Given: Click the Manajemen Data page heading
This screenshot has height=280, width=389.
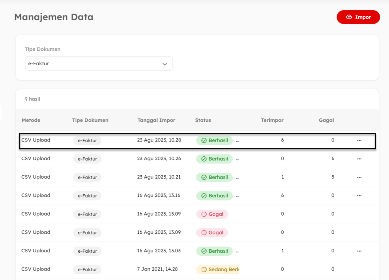Looking at the screenshot, I should click(54, 17).
